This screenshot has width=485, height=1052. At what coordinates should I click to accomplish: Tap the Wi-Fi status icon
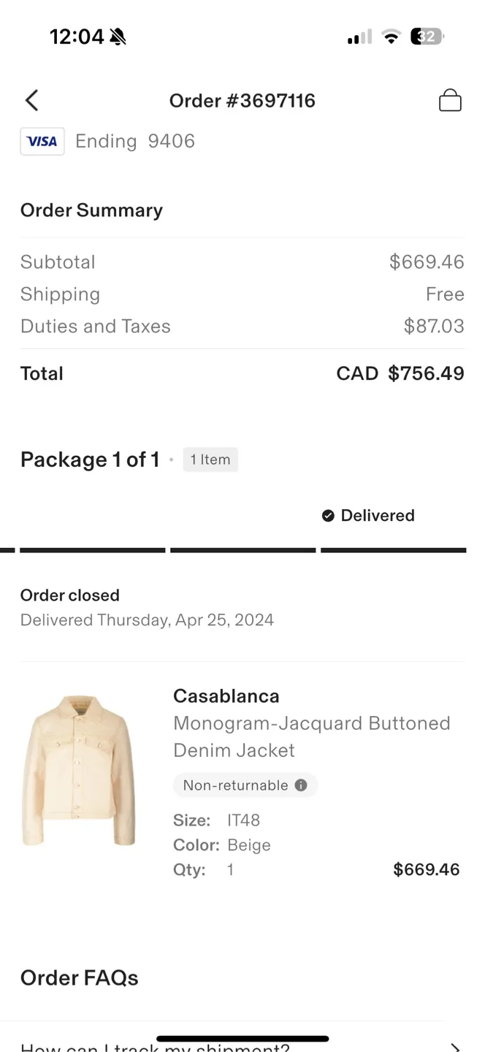tap(392, 37)
